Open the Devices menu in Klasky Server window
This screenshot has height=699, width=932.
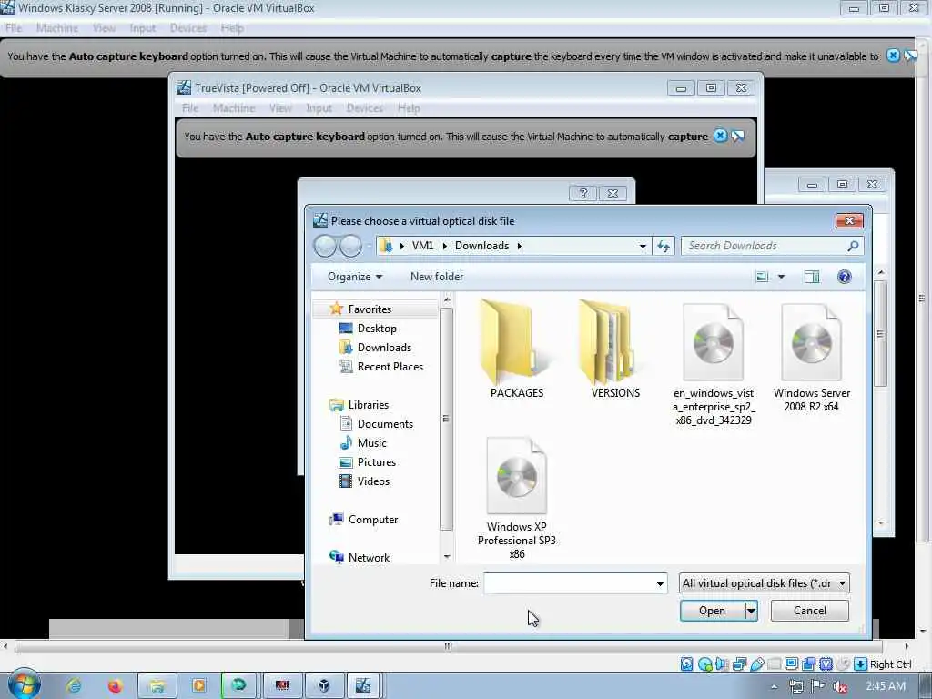pos(187,28)
